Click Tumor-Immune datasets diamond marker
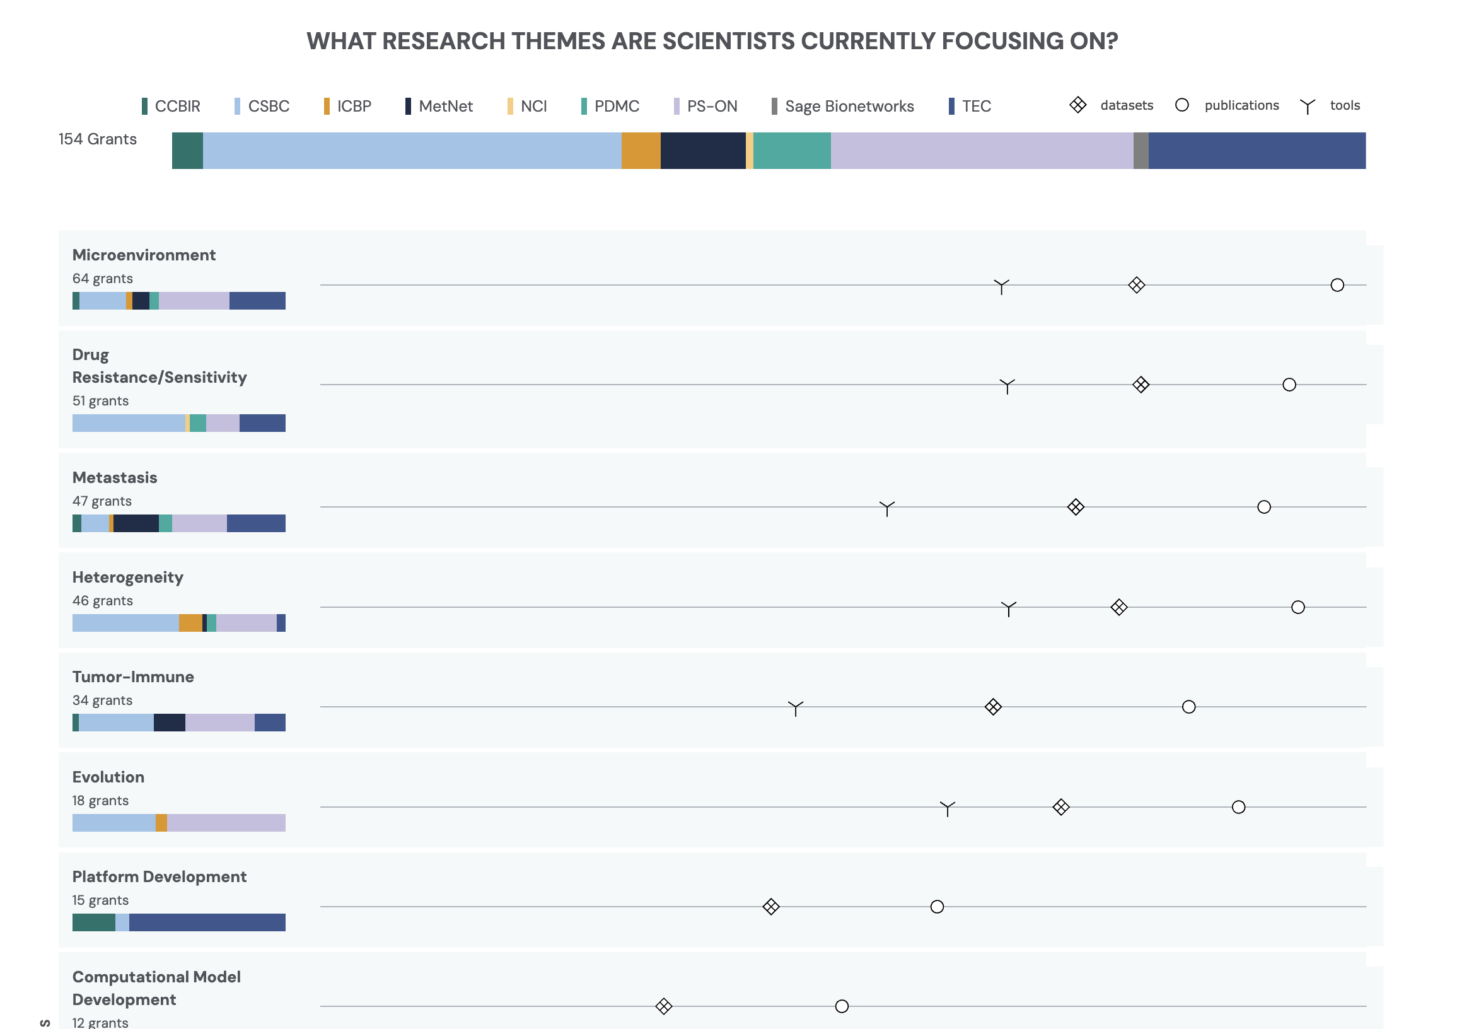The image size is (1469, 1029). coord(992,706)
